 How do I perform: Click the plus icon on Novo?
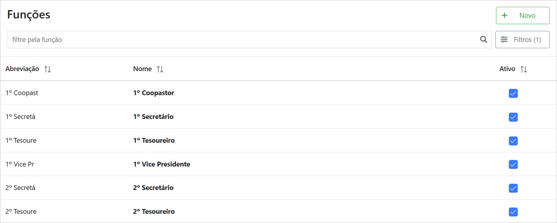pos(505,15)
